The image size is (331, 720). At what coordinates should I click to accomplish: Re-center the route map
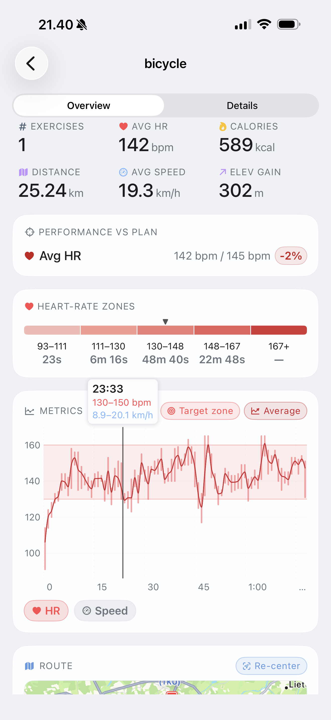(271, 666)
